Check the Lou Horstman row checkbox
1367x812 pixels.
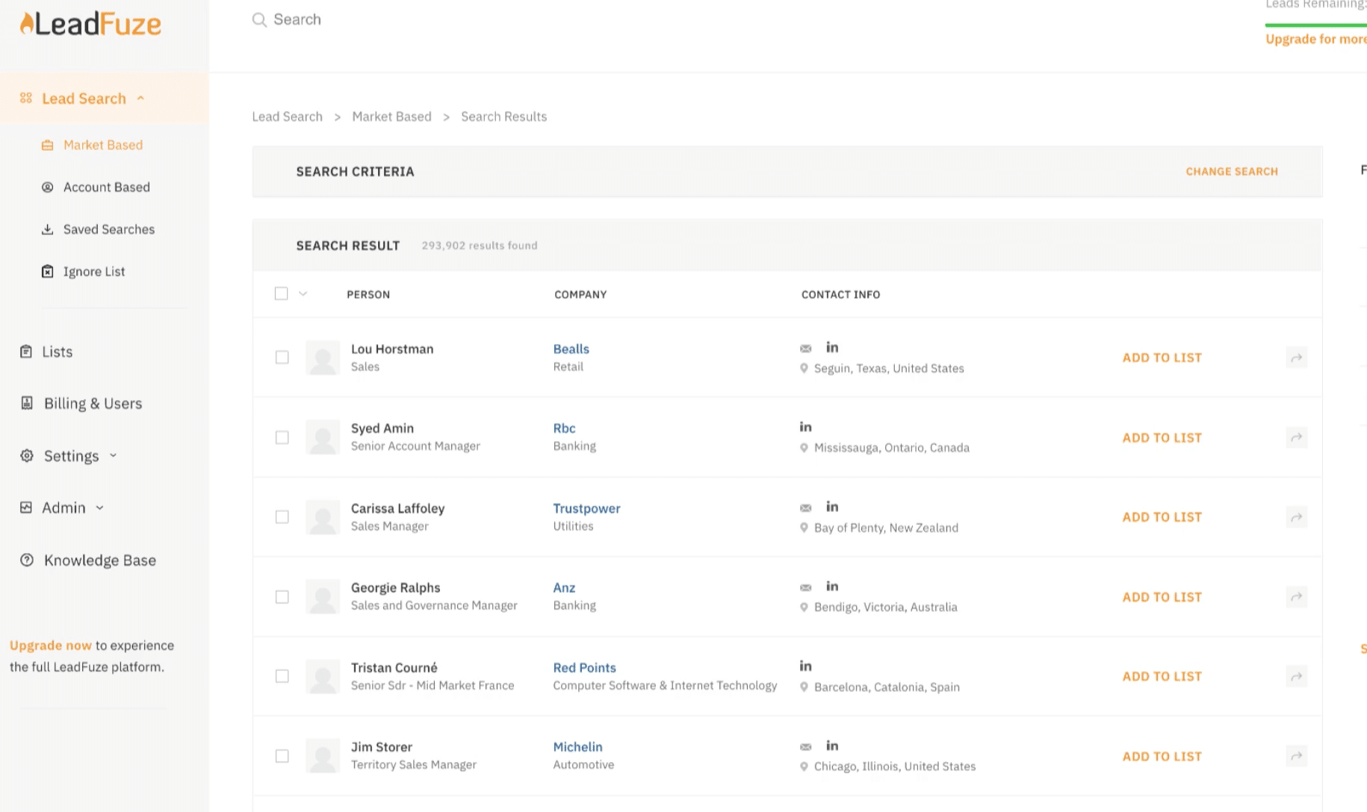tap(282, 357)
